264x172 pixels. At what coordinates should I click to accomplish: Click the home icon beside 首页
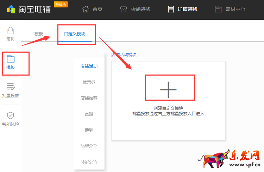pyautogui.click(x=86, y=9)
